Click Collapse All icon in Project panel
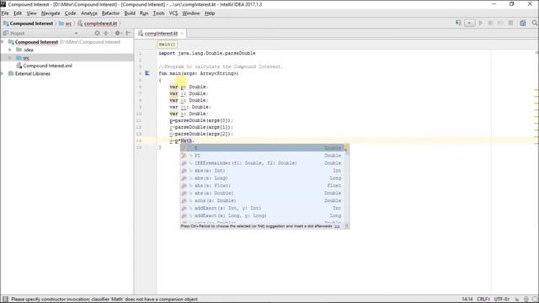539x303 pixels. click(x=106, y=33)
